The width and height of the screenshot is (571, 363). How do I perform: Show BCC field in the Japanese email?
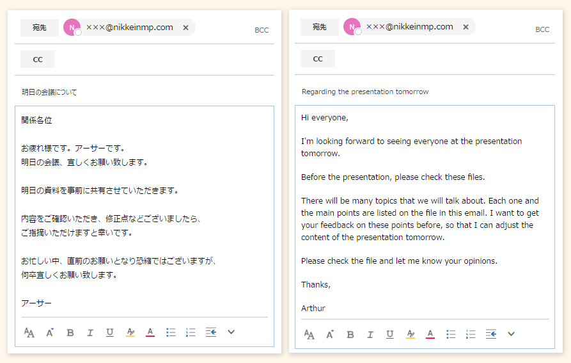(262, 30)
